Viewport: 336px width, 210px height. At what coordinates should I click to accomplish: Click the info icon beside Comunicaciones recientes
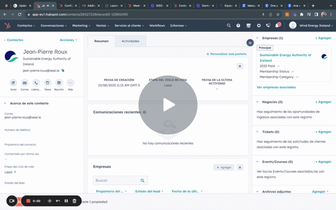point(145,112)
